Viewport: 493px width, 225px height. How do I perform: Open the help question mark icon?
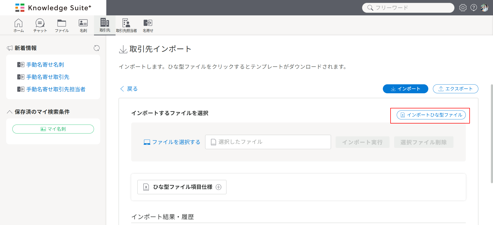[x=474, y=8]
